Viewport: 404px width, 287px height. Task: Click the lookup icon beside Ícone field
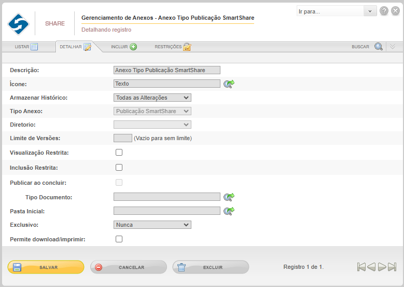point(229,84)
